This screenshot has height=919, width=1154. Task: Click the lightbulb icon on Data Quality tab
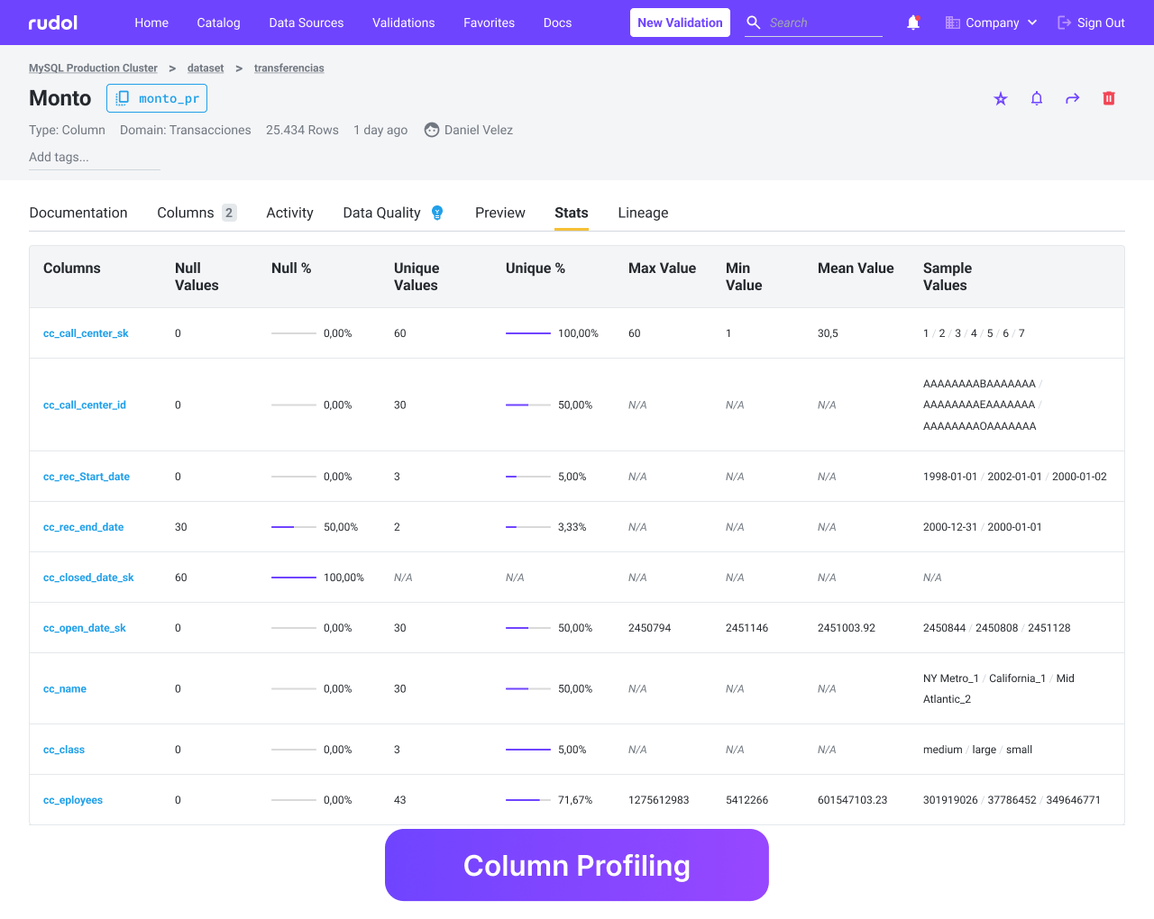436,214
